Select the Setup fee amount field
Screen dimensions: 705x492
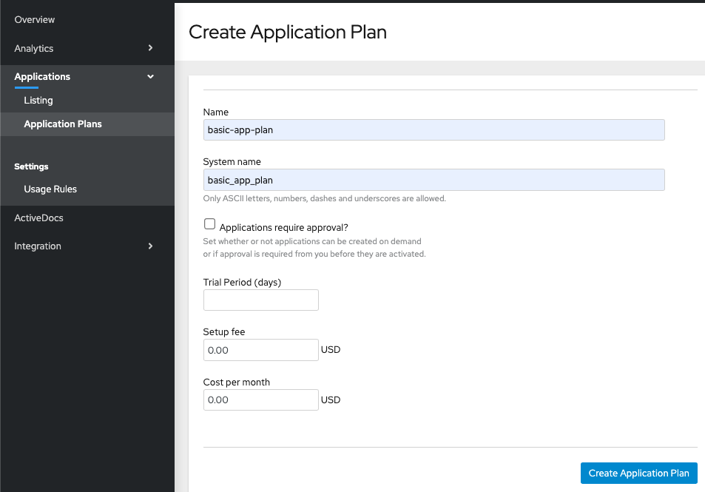[260, 350]
